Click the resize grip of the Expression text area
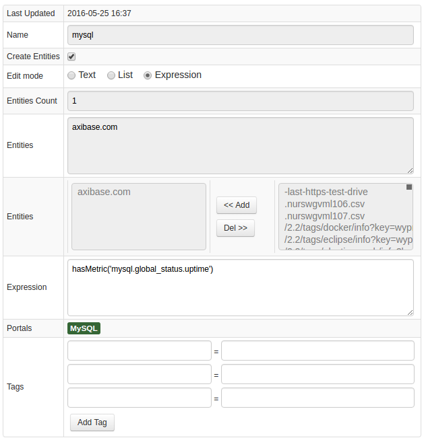The width and height of the screenshot is (424, 442). (x=410, y=312)
